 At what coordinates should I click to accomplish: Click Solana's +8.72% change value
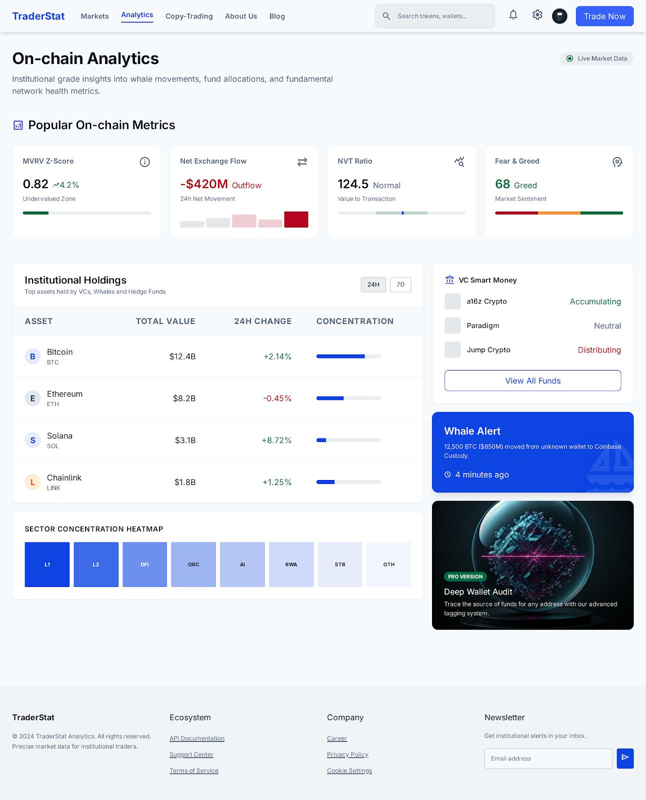tap(276, 440)
